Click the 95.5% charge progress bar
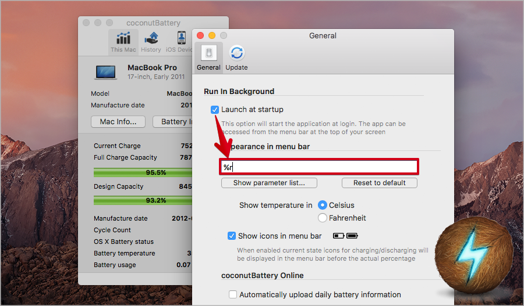This screenshot has width=524, height=306. [143, 172]
